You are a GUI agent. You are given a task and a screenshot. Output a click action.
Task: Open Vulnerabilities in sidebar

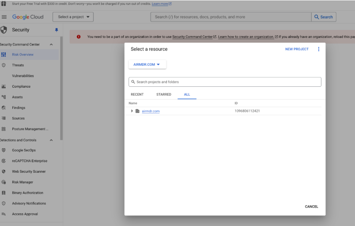click(23, 76)
